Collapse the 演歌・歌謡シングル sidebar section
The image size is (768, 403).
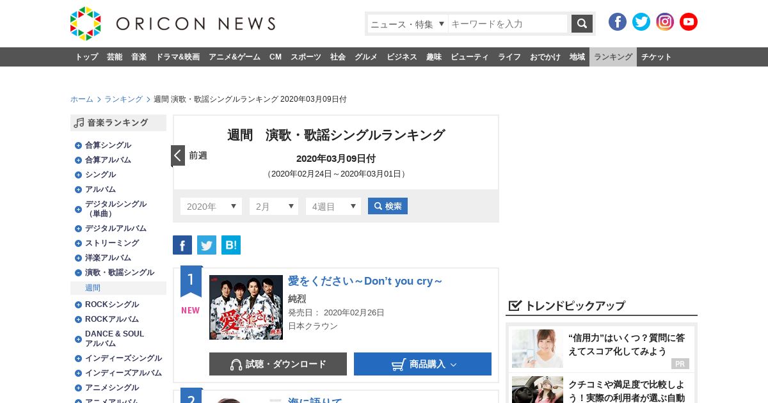[78, 273]
